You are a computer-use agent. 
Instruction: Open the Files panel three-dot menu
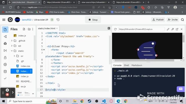tap(33, 29)
